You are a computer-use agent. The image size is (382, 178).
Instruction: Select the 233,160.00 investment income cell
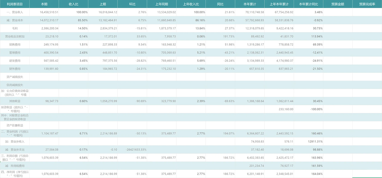tap(284, 109)
